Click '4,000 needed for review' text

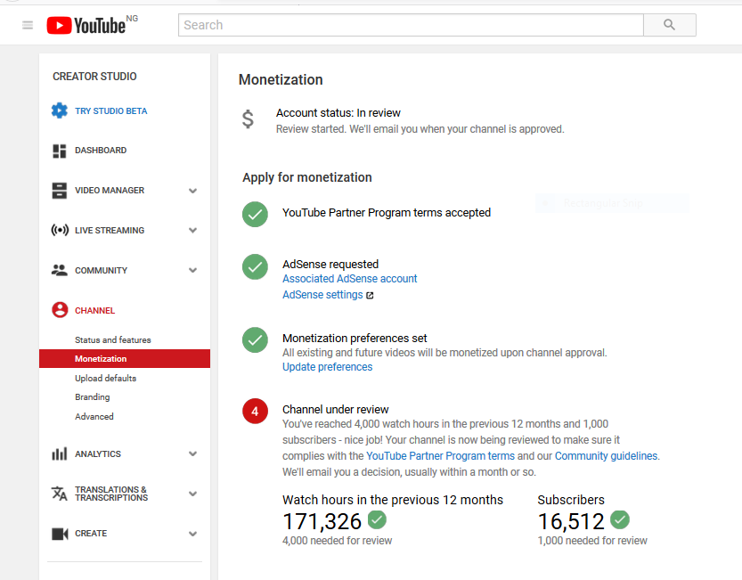(x=337, y=541)
